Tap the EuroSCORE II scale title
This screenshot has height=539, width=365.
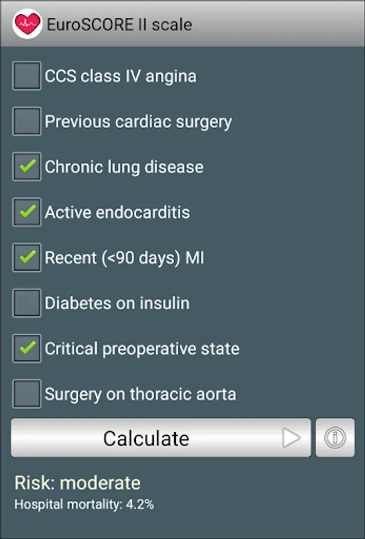click(x=119, y=25)
